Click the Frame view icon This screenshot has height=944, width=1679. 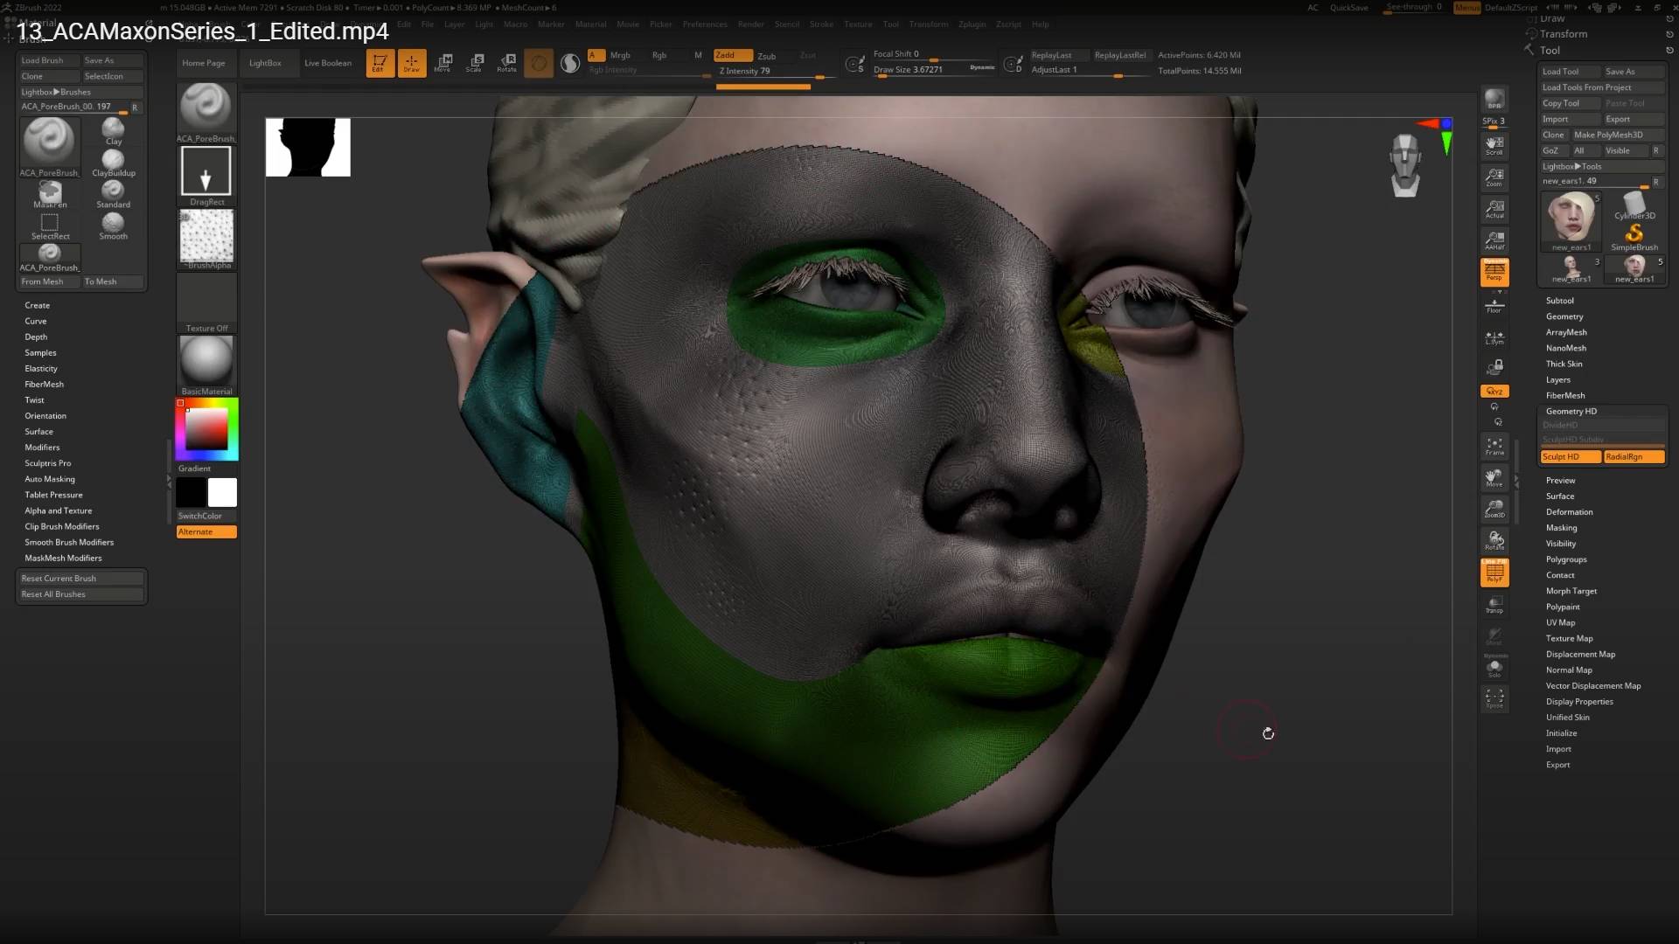pos(1494,446)
